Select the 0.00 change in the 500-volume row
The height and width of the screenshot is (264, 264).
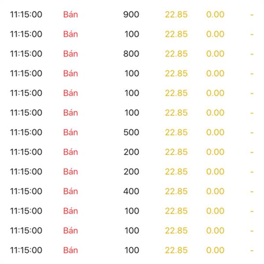[215, 132]
